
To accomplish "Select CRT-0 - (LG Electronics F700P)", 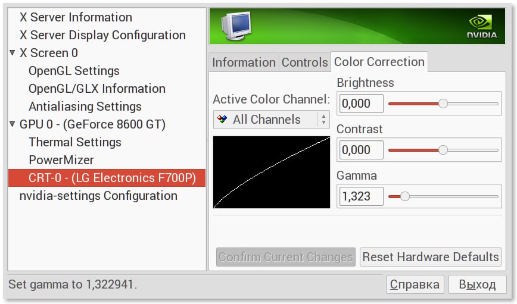I will pos(107,178).
